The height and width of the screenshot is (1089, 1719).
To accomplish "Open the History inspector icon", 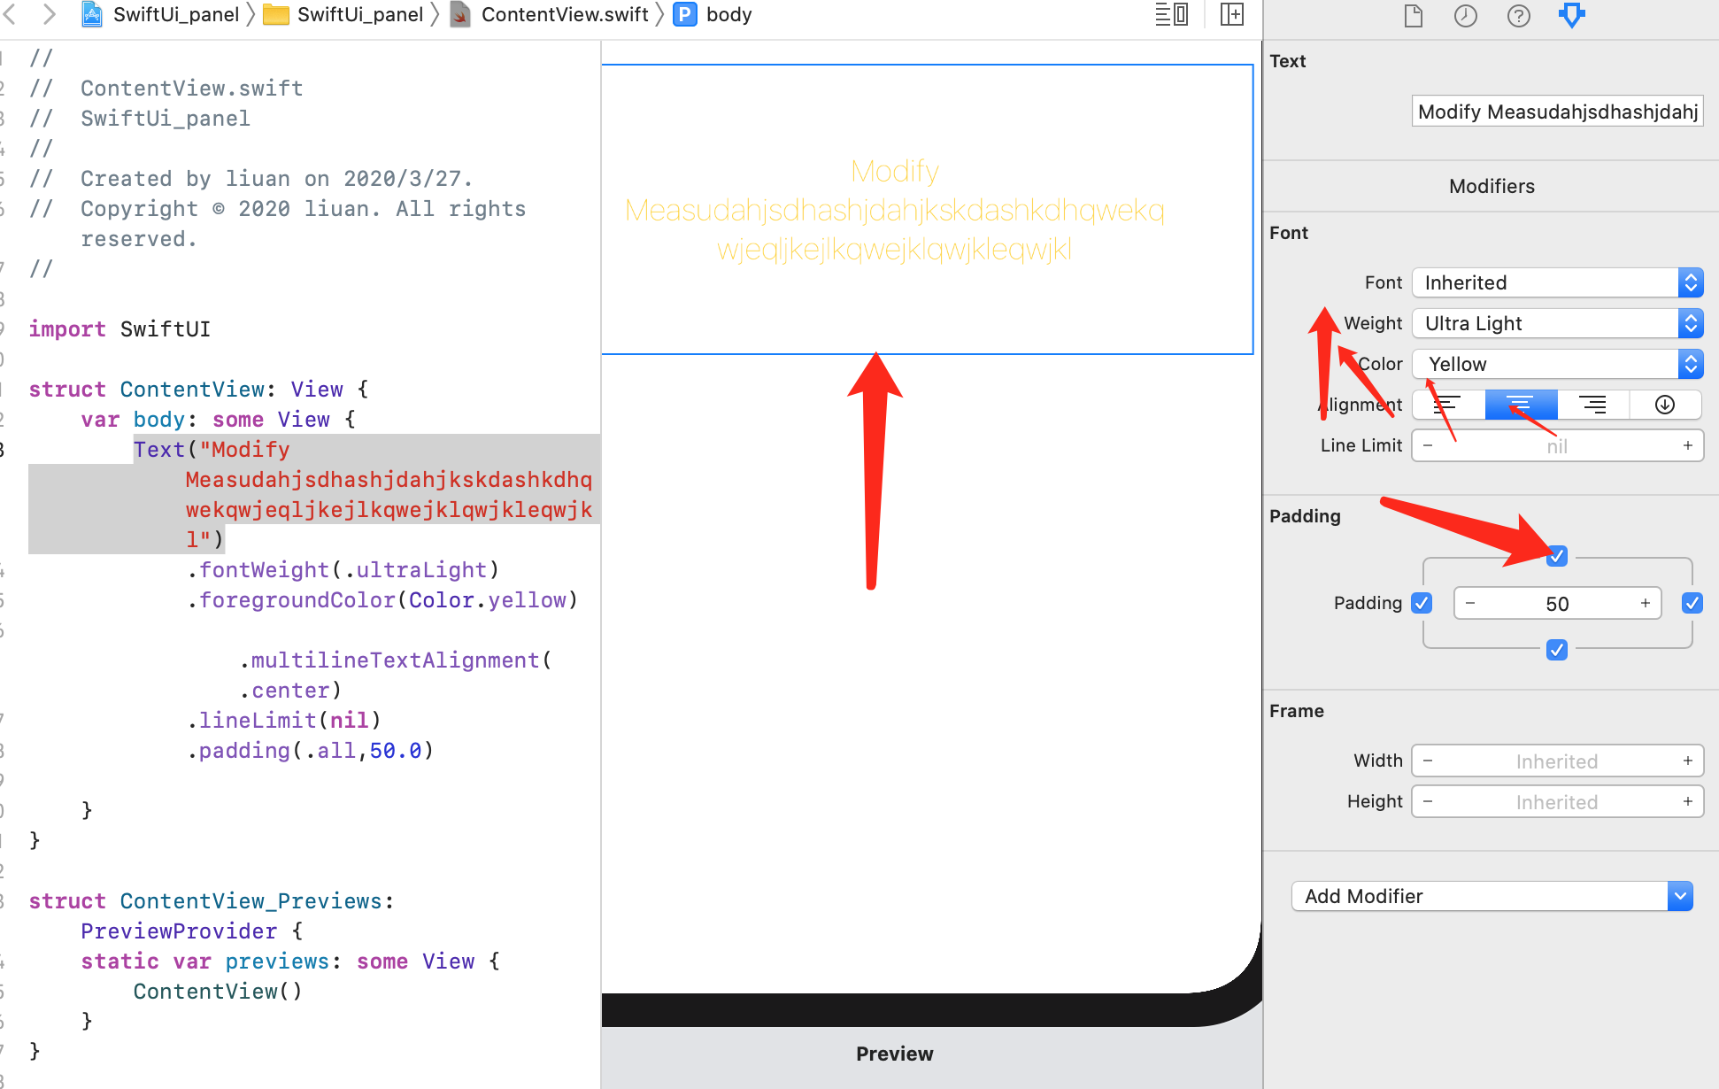I will click(1466, 15).
